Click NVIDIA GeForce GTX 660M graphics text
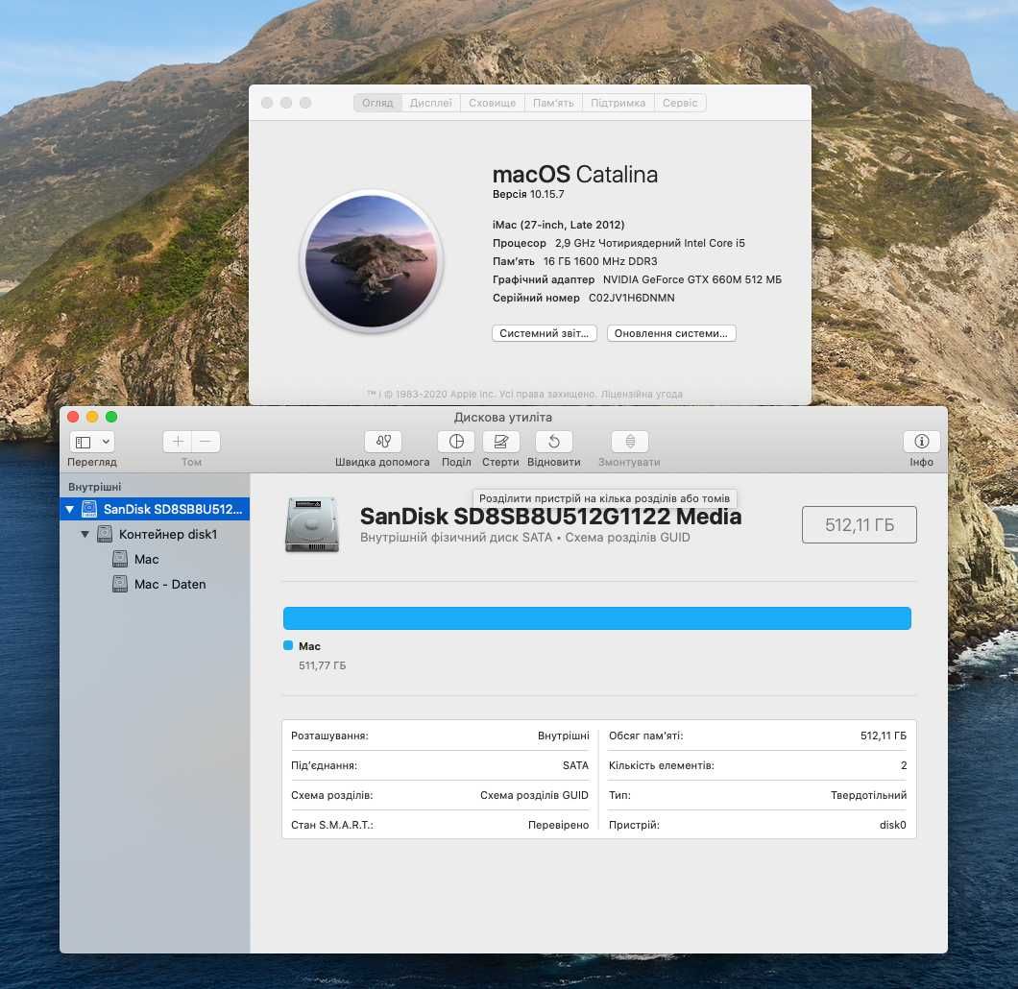Image resolution: width=1018 pixels, height=989 pixels. 692,279
